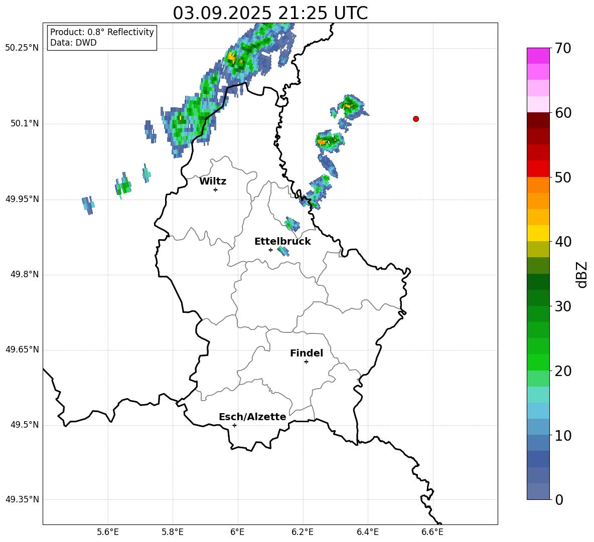Click the red dot marker on the map
This screenshot has height=542, width=594.
[x=415, y=119]
